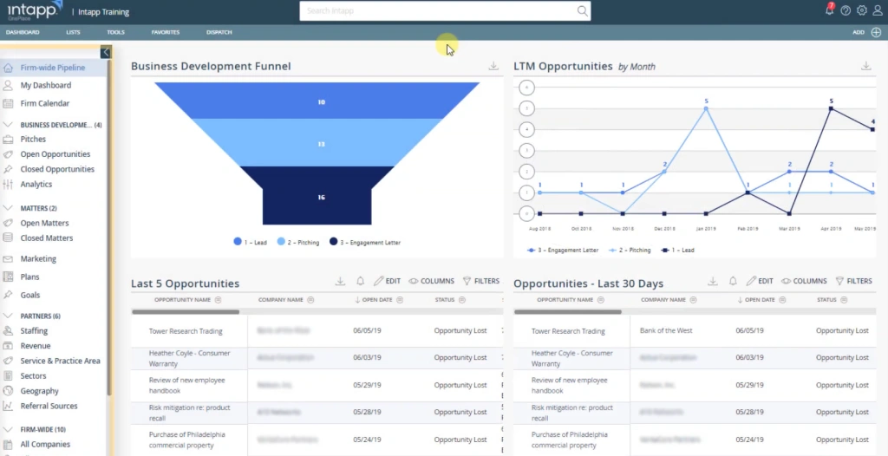Open Closed Opportunities in sidebar
888x456 pixels.
click(57, 169)
